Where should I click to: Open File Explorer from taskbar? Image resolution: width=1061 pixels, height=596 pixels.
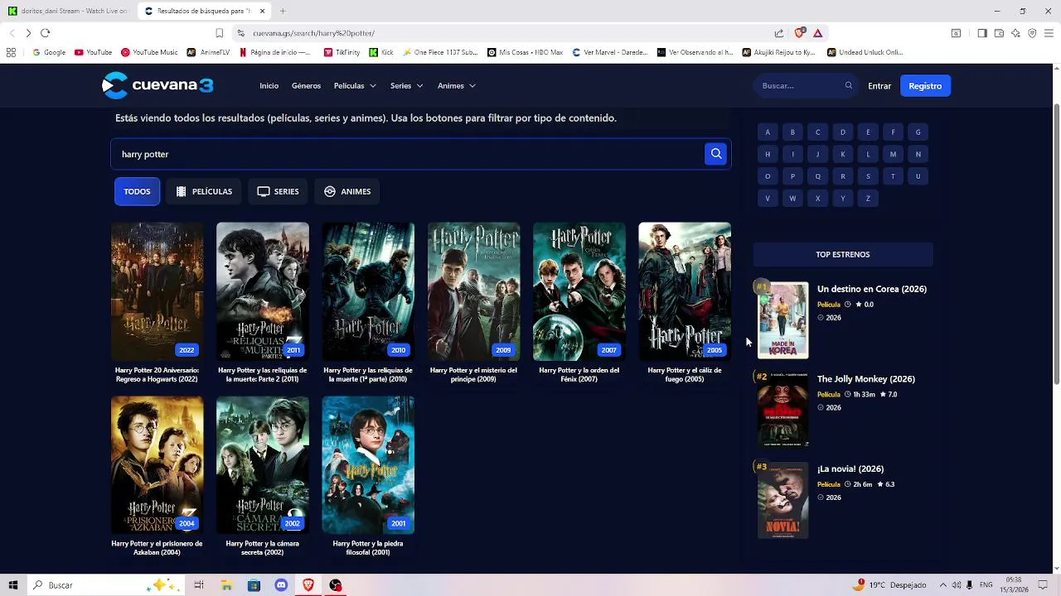coord(226,585)
